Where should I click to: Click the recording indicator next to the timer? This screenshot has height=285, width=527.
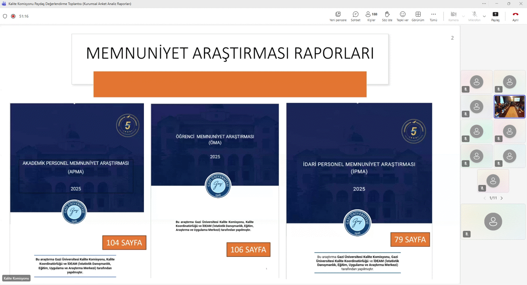(12, 16)
